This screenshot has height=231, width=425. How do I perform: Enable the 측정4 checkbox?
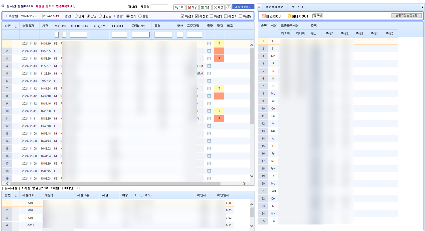point(226,16)
